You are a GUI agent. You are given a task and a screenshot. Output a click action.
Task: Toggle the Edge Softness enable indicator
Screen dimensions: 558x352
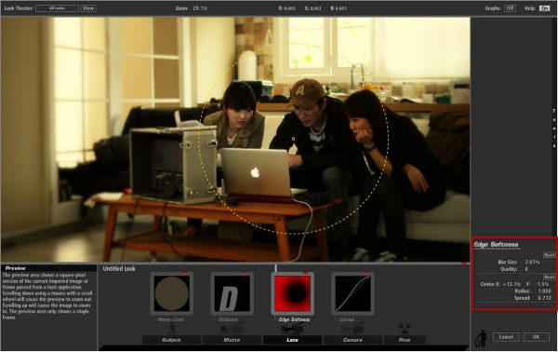click(305, 273)
